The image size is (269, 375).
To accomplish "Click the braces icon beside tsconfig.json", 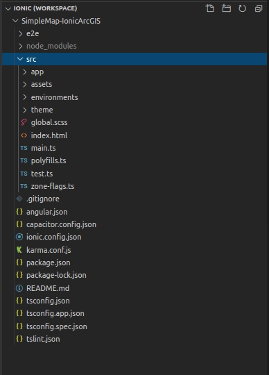I will [19, 301].
